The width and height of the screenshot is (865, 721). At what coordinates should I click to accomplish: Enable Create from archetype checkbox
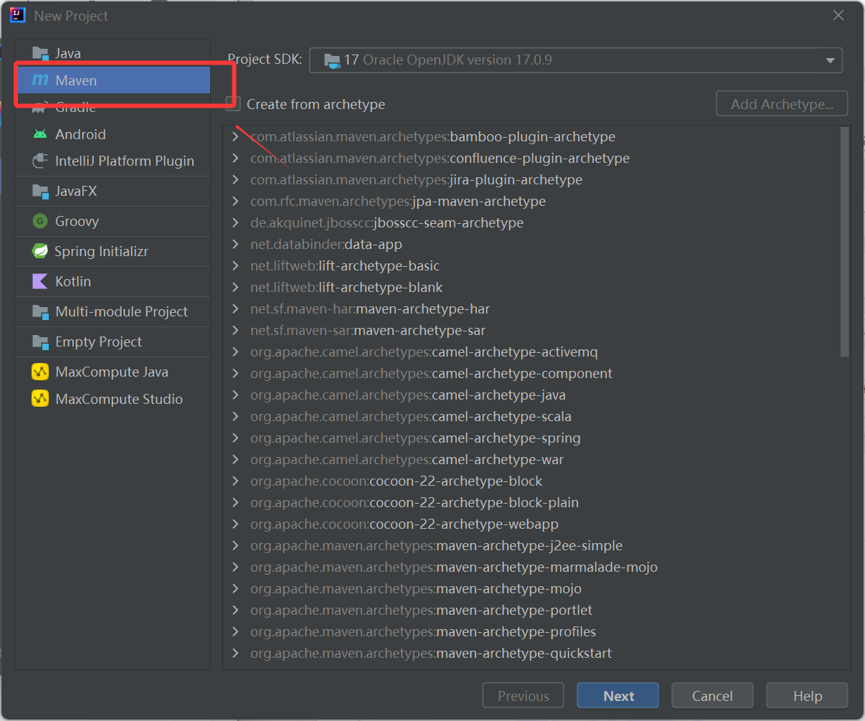[233, 104]
